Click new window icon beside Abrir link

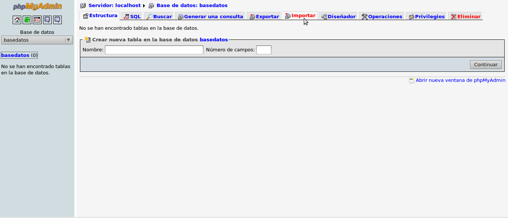pos(412,80)
